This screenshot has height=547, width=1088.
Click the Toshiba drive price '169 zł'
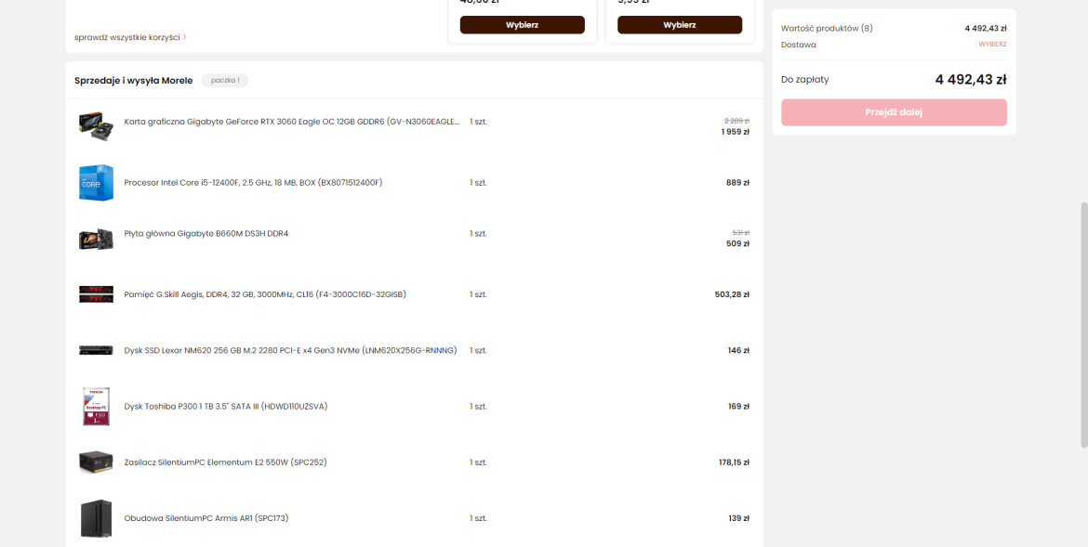[738, 406]
